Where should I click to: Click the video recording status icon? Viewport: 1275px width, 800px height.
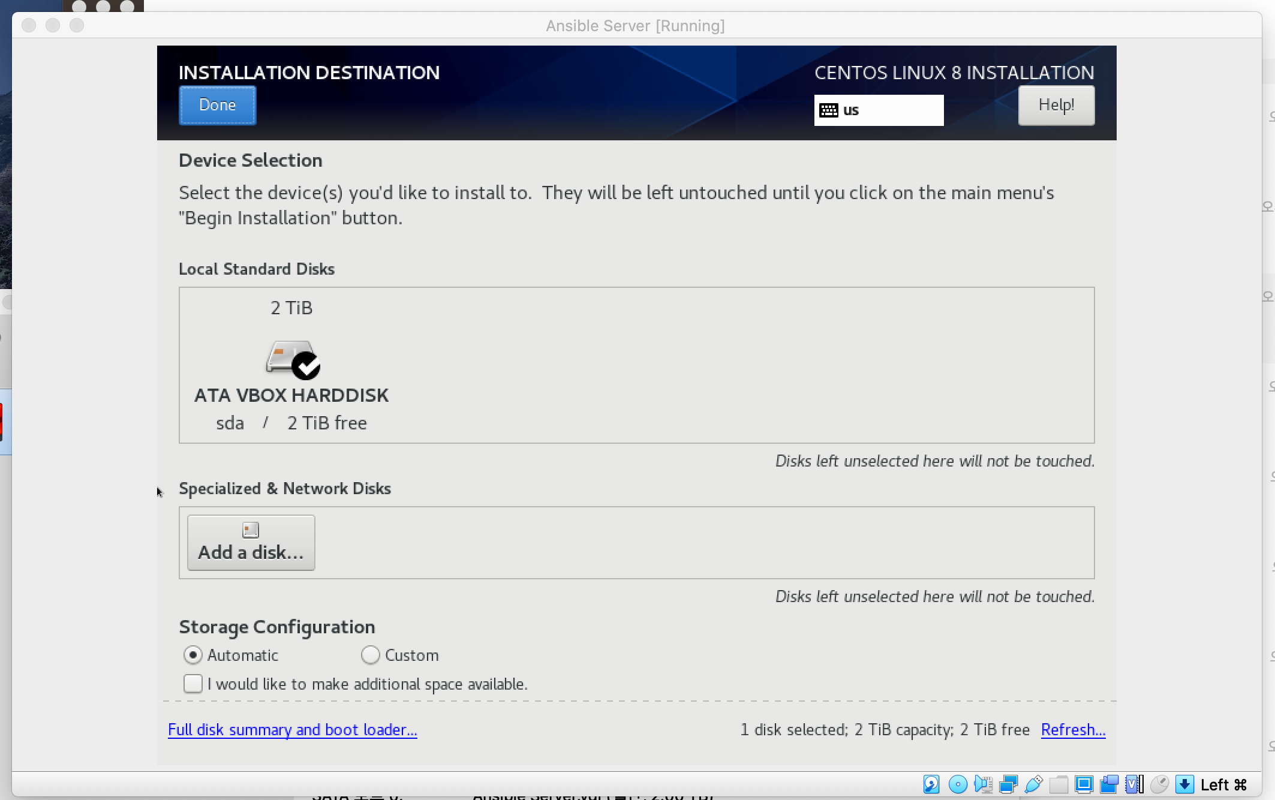coord(1109,784)
